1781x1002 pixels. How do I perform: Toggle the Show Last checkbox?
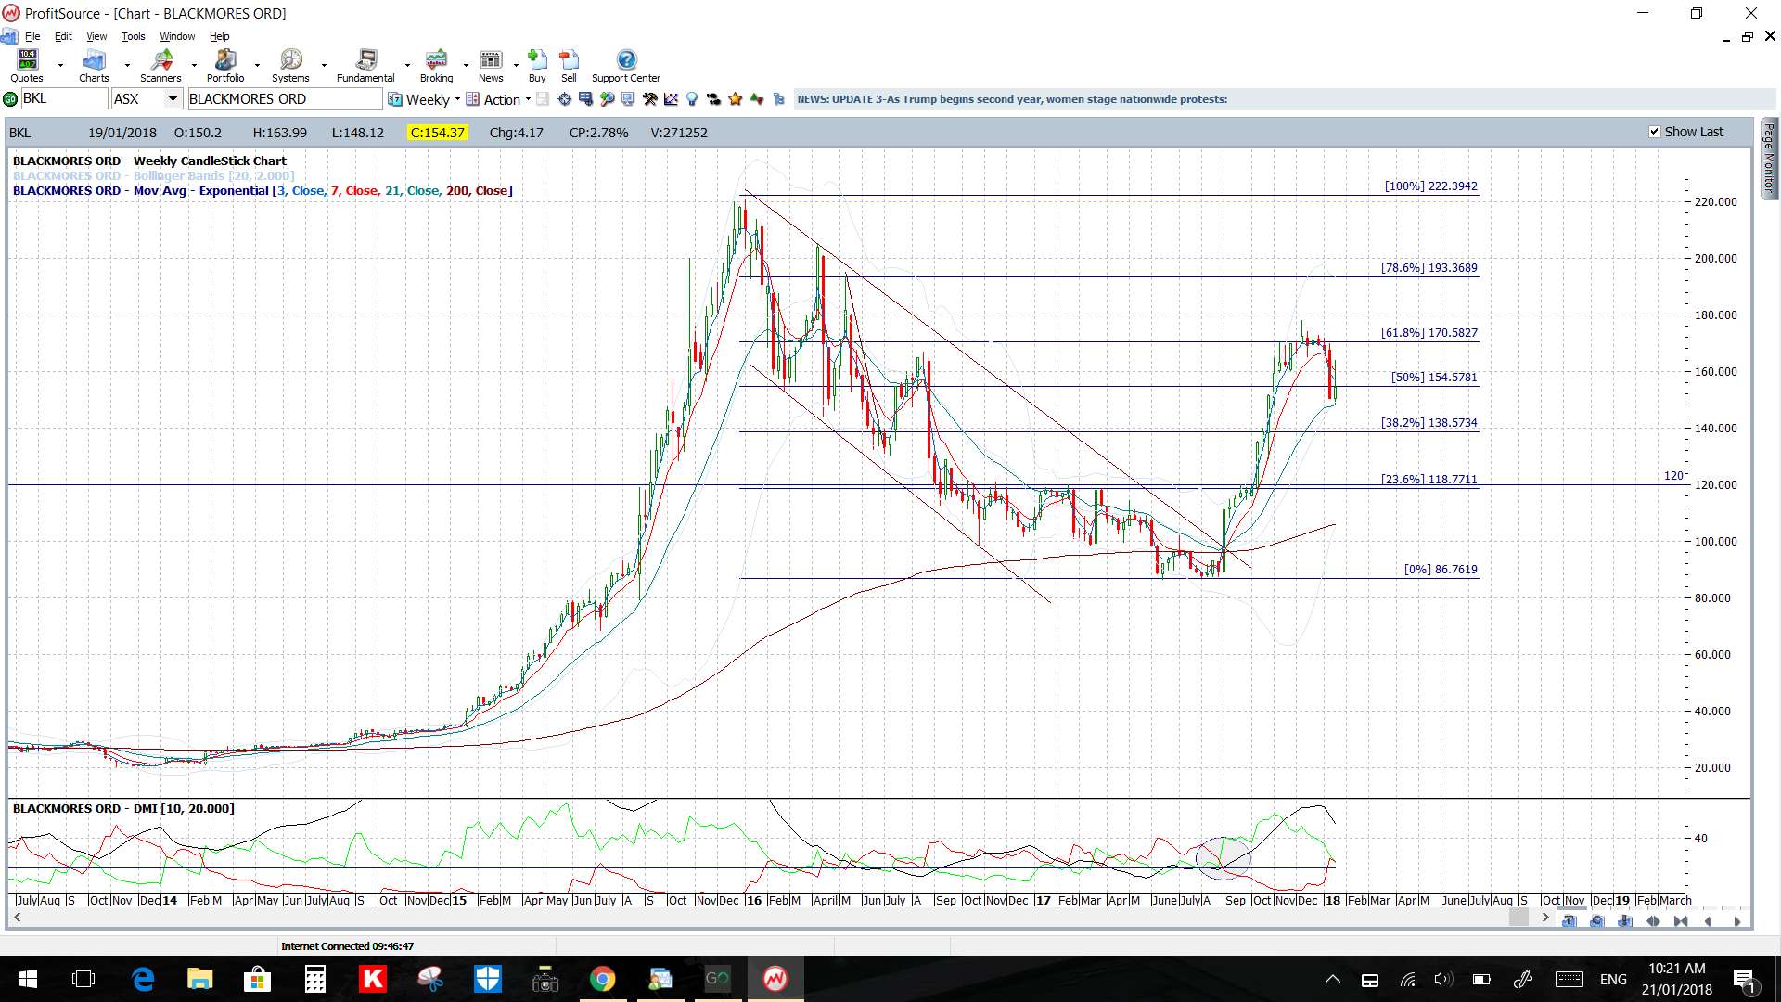click(x=1654, y=132)
